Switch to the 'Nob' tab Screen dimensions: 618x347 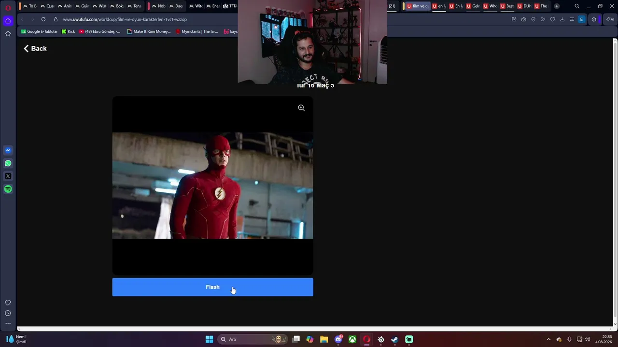click(x=158, y=6)
